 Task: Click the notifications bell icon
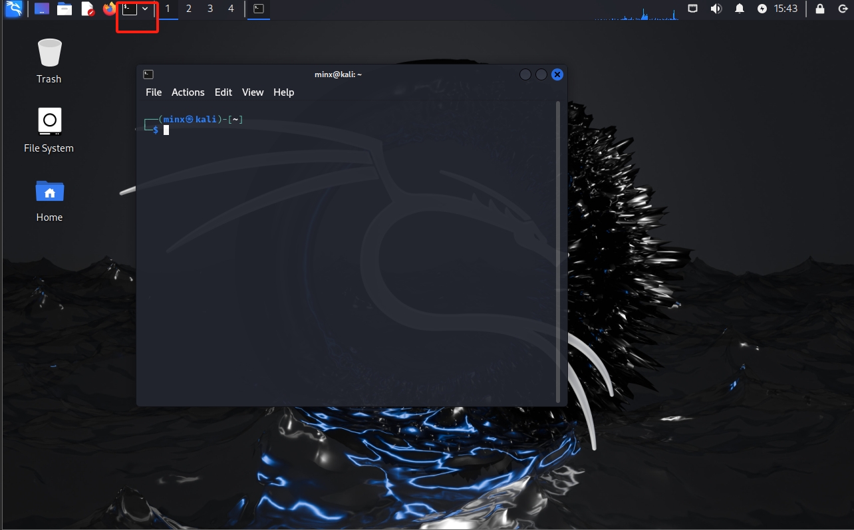point(739,9)
